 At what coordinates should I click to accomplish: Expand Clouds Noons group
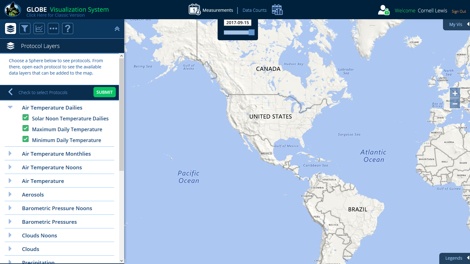click(10, 235)
